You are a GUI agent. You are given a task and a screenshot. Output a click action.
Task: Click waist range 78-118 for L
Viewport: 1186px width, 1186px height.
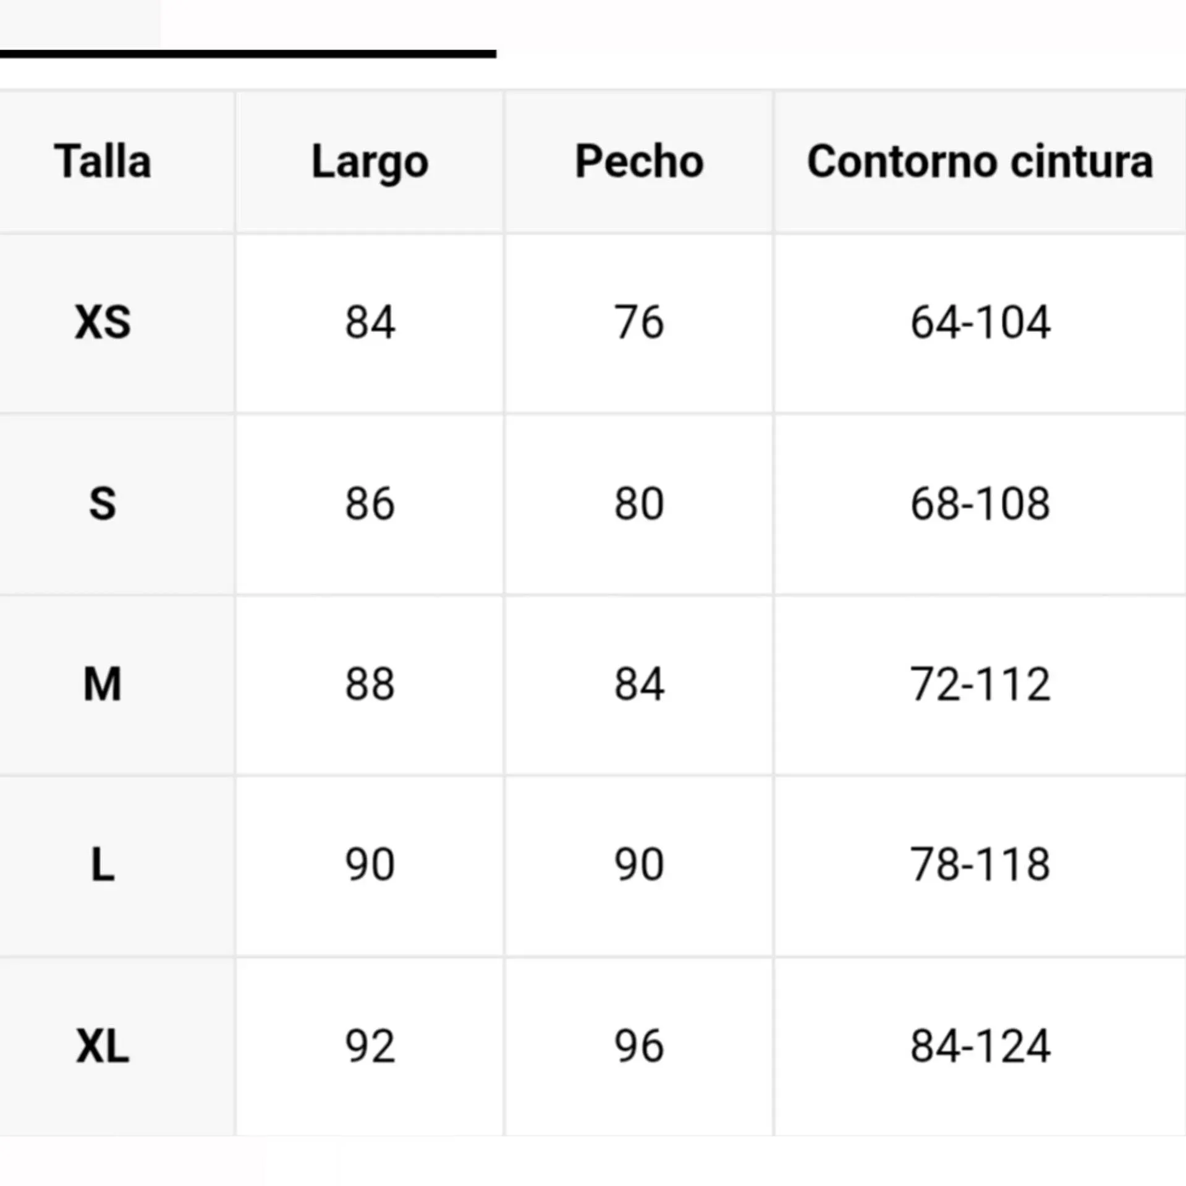click(980, 865)
